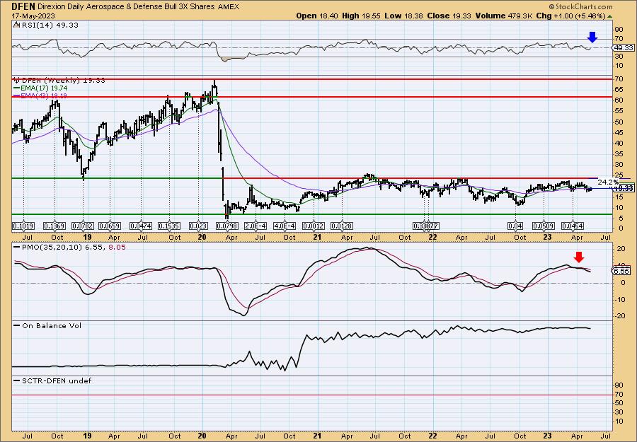
Task: Click the 0.1369 value box
Action: (x=54, y=226)
